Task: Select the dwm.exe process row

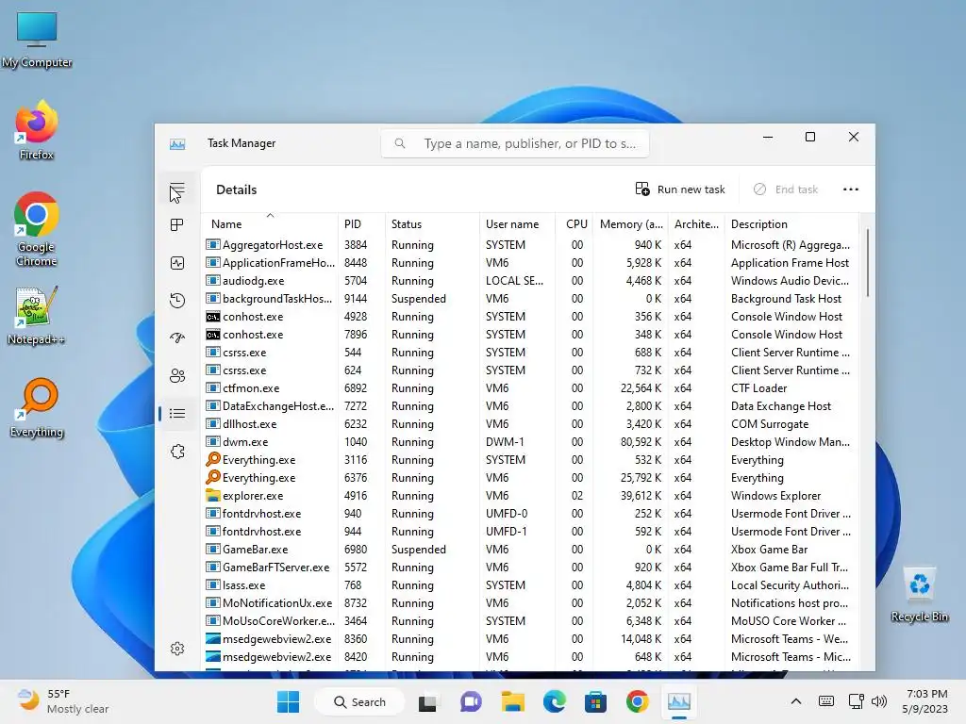Action: [x=530, y=442]
